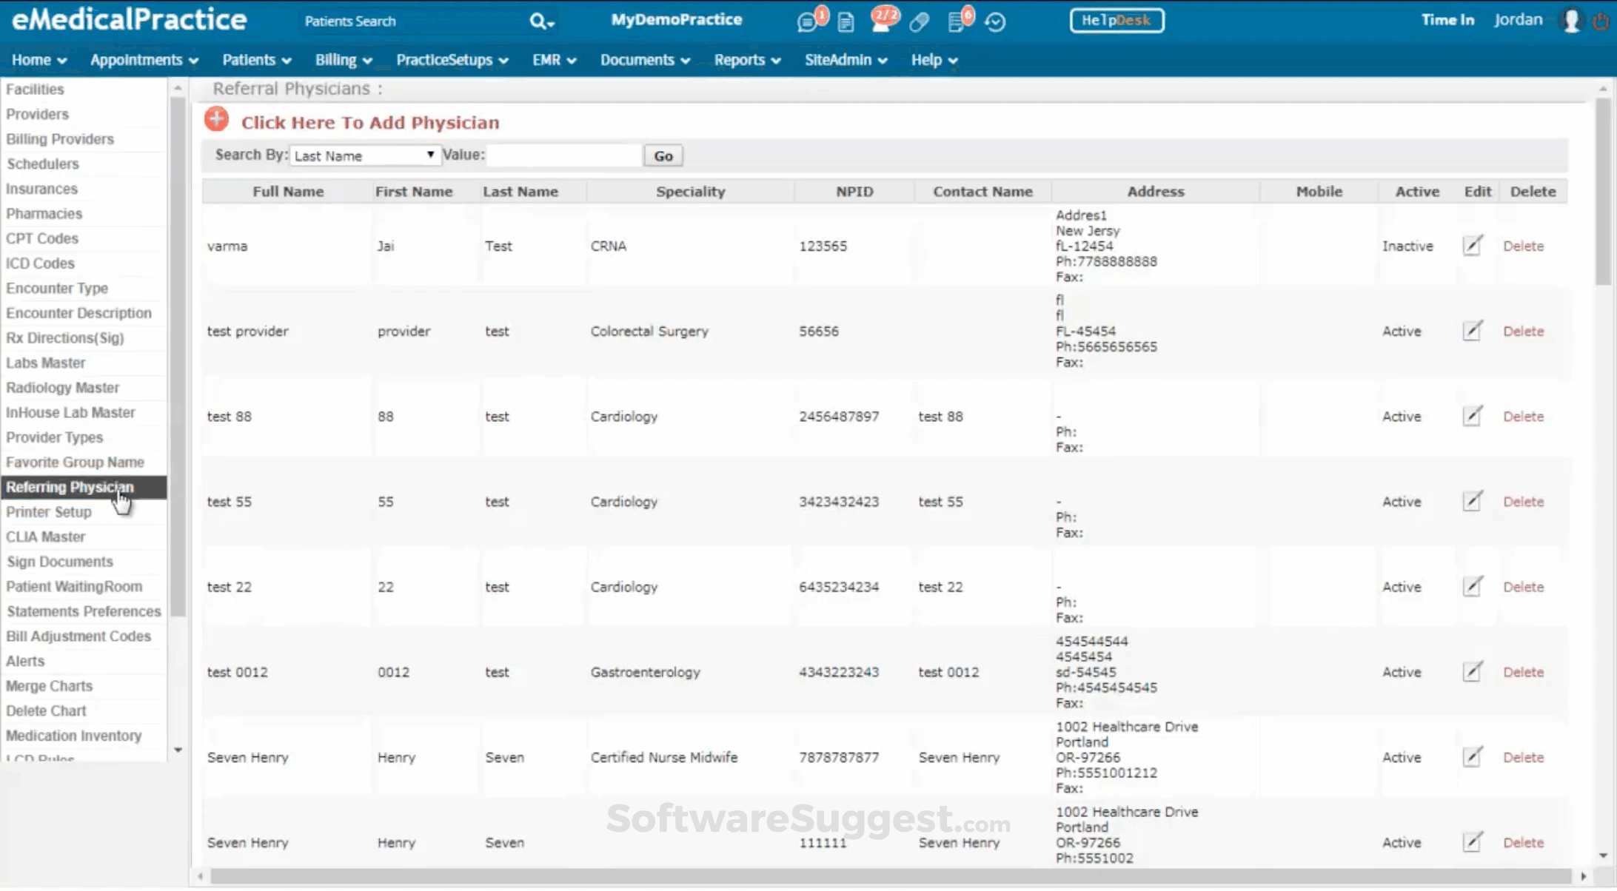Edit the varma record using pencil icon
1617x891 pixels.
(1473, 245)
